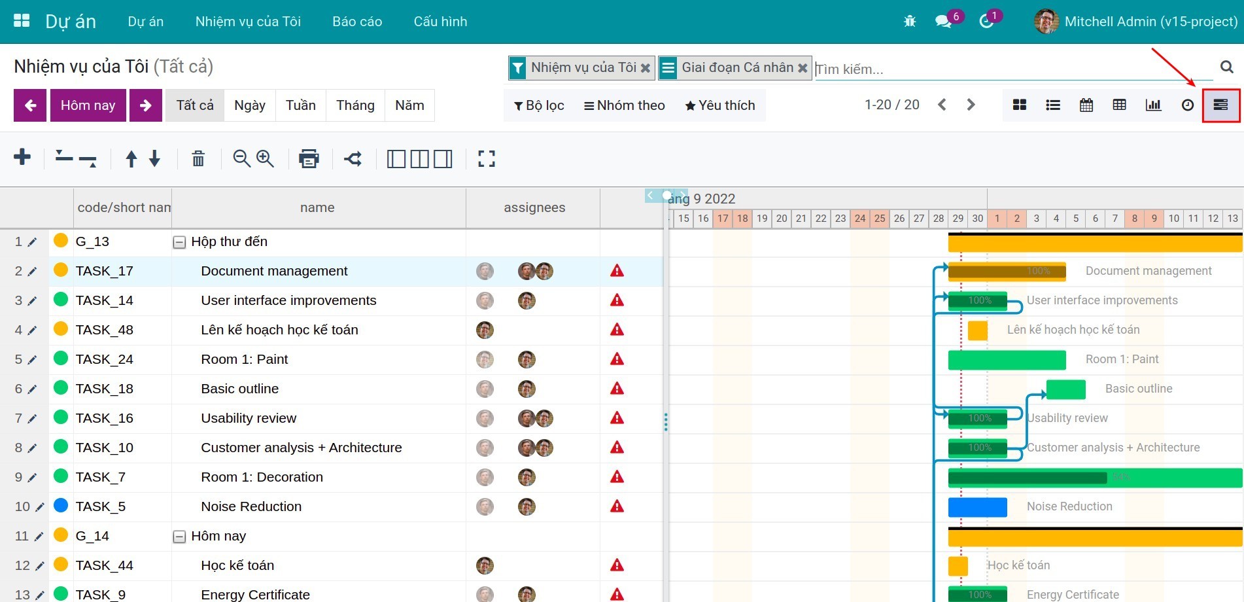Screen dimensions: 1244x602
Task: Select the 'Tháng' time scale tab
Action: click(355, 105)
